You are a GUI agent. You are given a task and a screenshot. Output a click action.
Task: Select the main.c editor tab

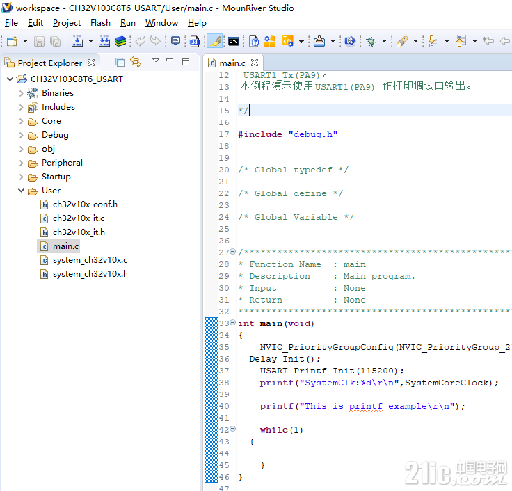point(232,63)
